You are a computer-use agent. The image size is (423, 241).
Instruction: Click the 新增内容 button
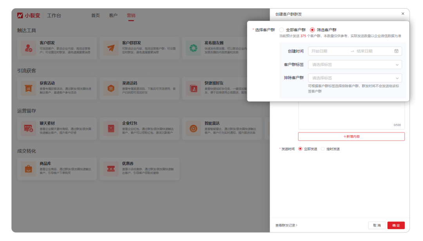point(351,136)
